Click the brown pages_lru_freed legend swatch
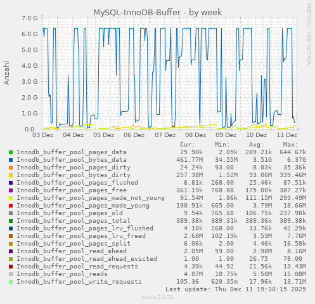 pyautogui.click(x=11, y=236)
